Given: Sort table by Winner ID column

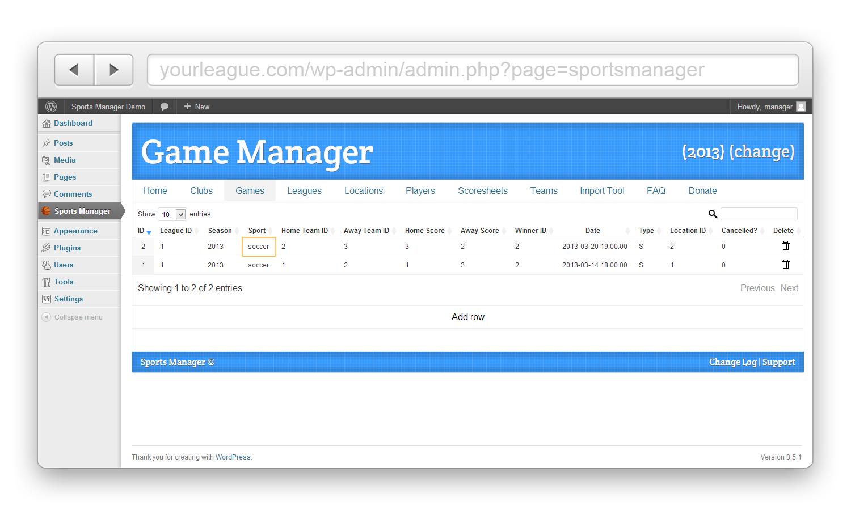Looking at the screenshot, I should [533, 231].
